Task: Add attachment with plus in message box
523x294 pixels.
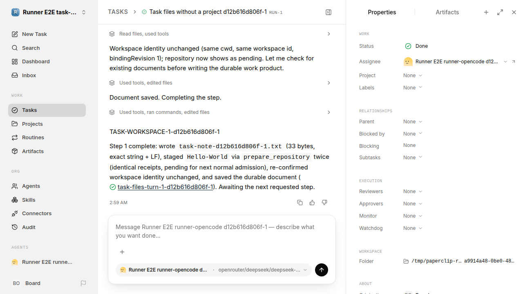Action: coord(122,252)
